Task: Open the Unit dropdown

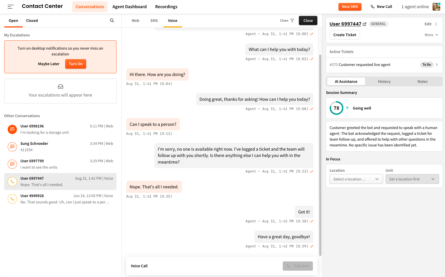Action: 412,179
